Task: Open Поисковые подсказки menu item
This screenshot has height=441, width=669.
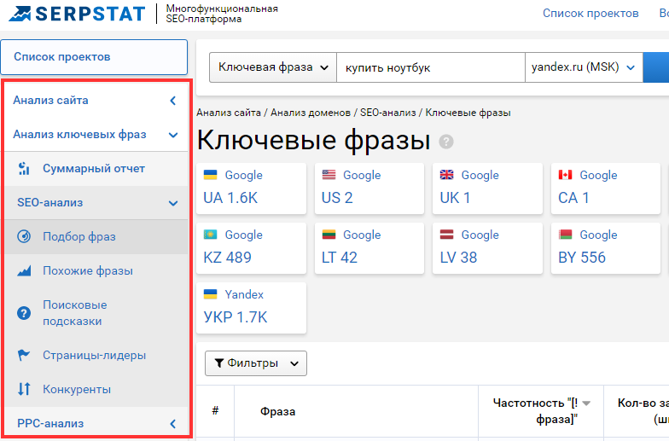Action: point(96,313)
